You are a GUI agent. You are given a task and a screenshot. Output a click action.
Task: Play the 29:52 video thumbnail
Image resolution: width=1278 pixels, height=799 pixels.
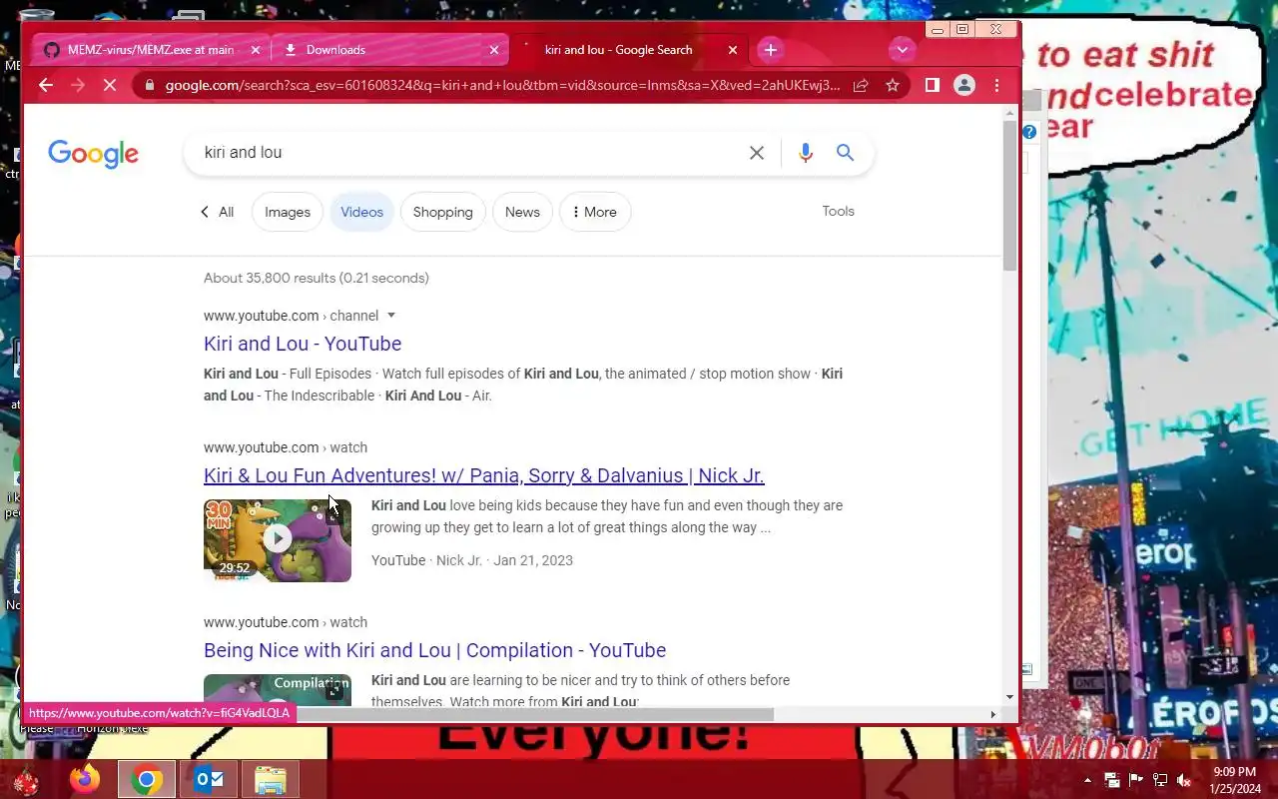(278, 540)
